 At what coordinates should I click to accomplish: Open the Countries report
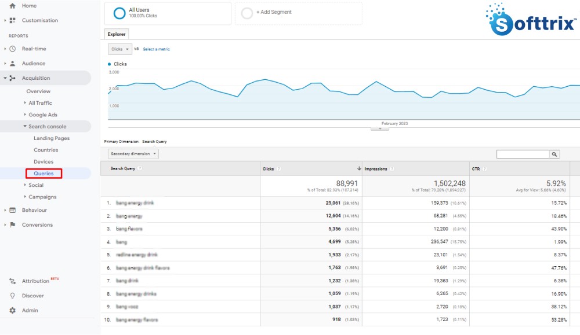(46, 150)
